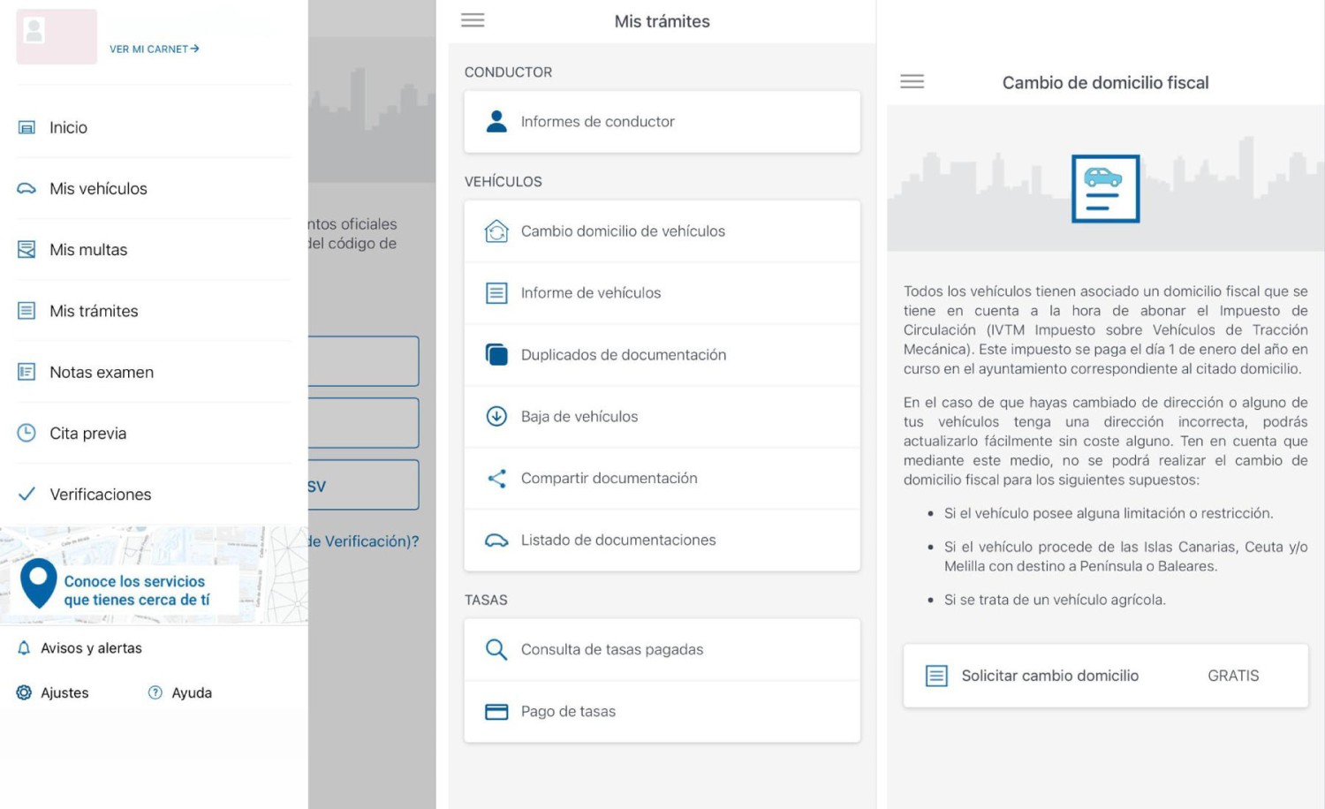Open the VER MI CARNET link
Viewport: 1325px width, 809px height.
154,49
